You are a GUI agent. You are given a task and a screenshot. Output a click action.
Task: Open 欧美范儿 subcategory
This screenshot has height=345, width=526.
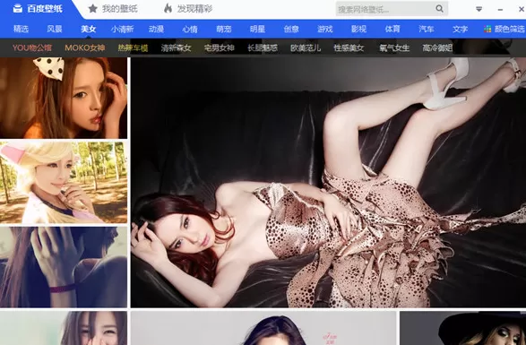click(306, 48)
